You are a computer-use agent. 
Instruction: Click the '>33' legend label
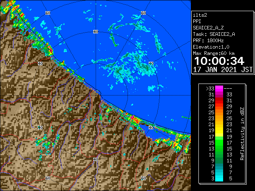pyautogui.click(x=210, y=89)
